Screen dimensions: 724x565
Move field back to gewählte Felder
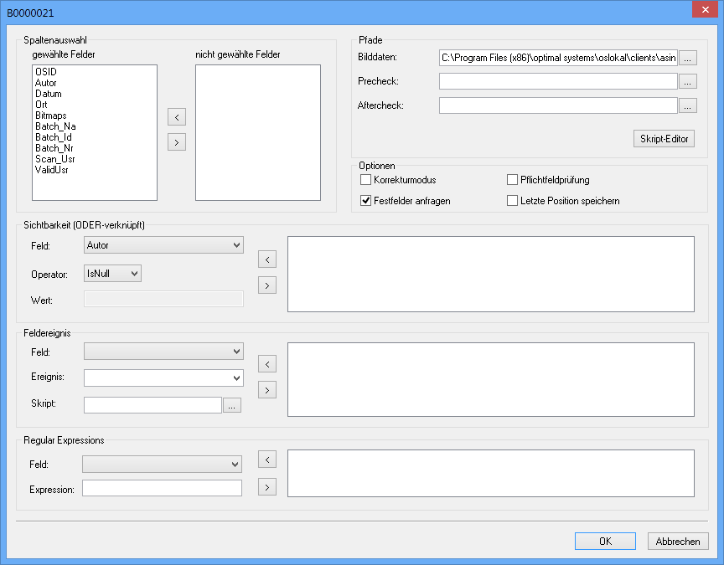pos(176,117)
